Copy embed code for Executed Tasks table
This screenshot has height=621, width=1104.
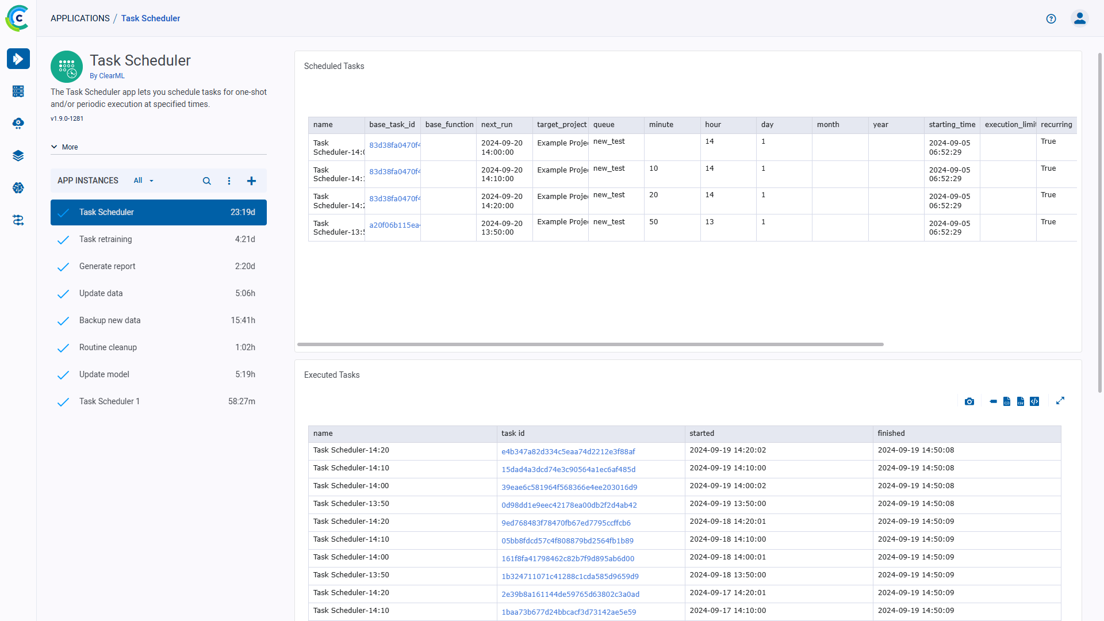pyautogui.click(x=1034, y=401)
